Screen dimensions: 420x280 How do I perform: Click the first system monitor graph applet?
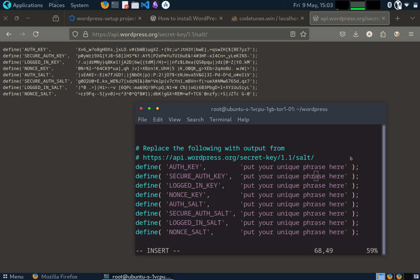tap(342, 5)
